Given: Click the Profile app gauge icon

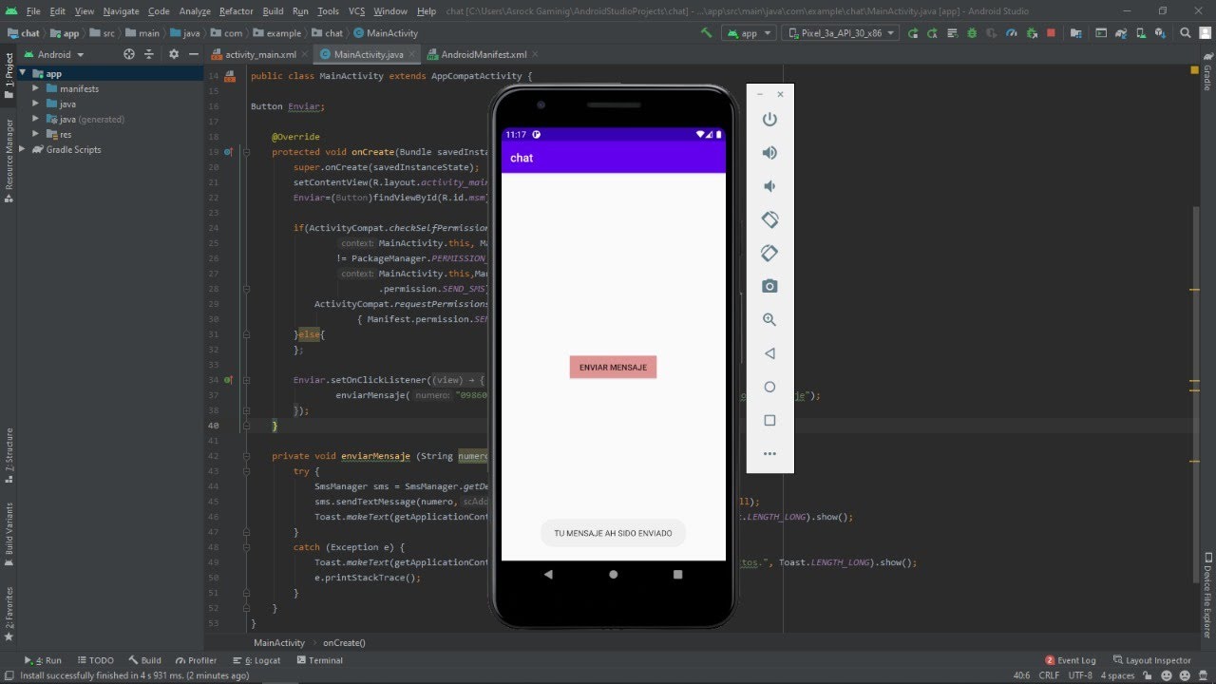Looking at the screenshot, I should click(x=1012, y=32).
